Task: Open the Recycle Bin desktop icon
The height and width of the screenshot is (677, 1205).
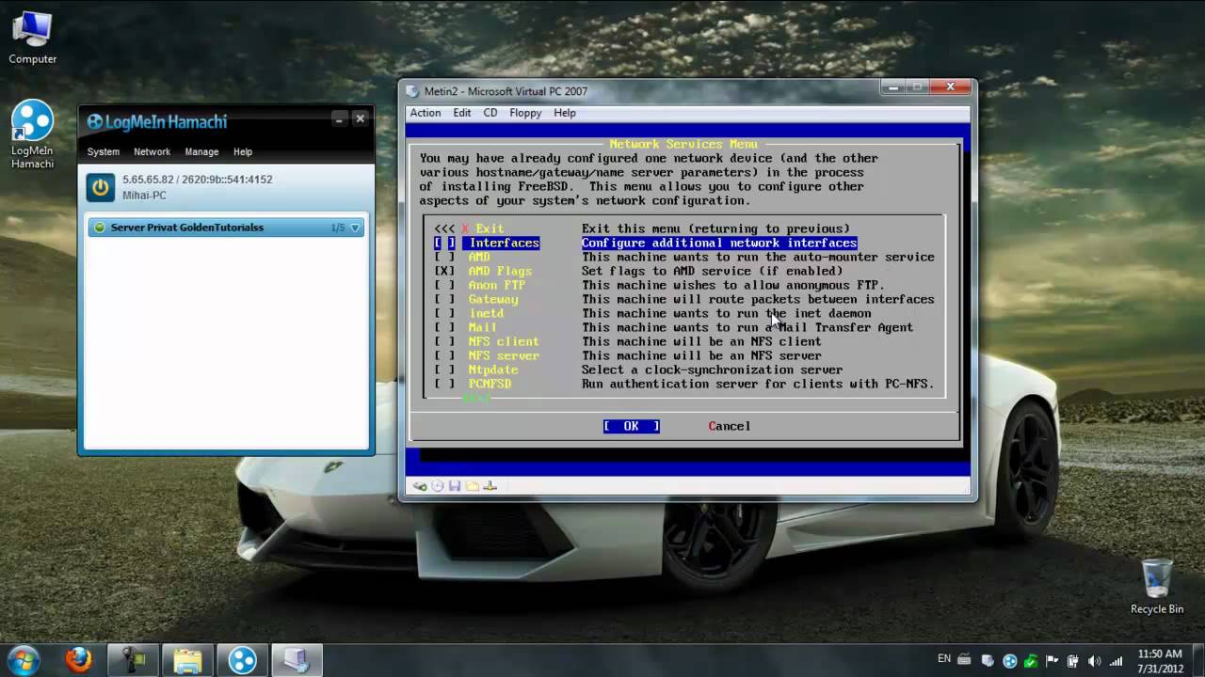Action: pos(1156,587)
